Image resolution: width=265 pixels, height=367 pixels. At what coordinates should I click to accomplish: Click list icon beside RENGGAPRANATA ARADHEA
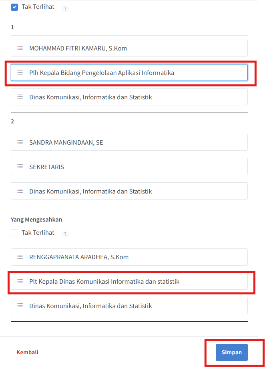(20, 257)
